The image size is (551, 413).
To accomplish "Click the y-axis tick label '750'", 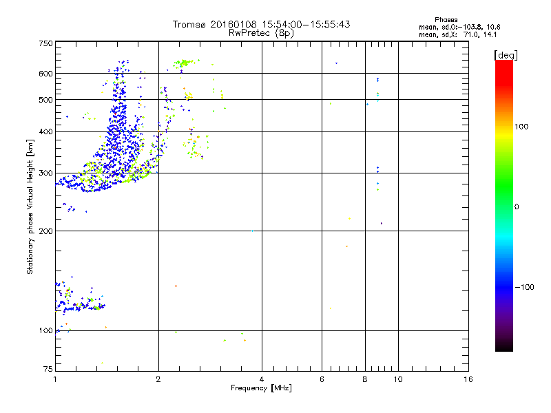I will pyautogui.click(x=45, y=43).
